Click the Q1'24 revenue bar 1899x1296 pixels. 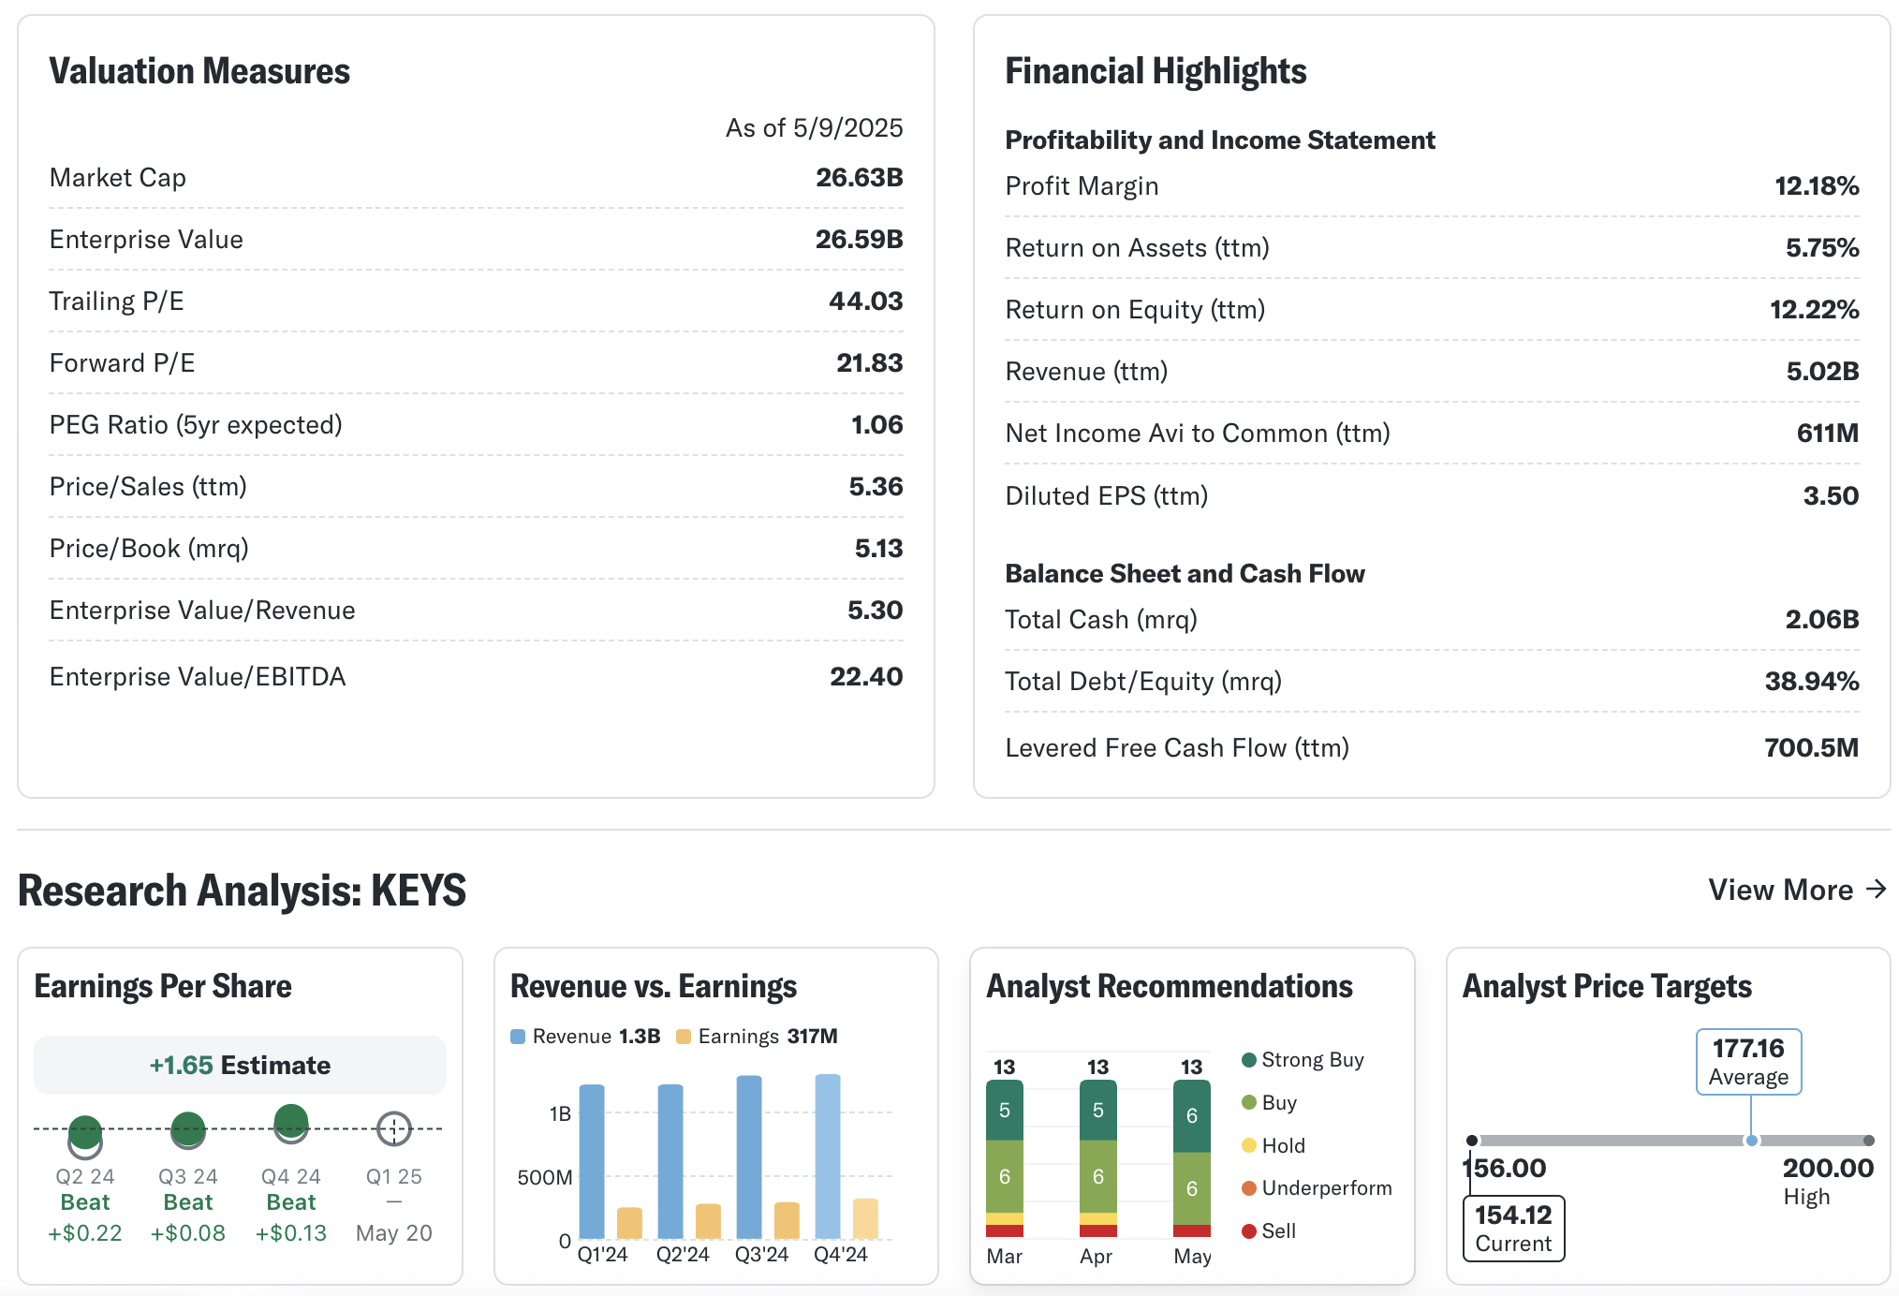(x=592, y=1161)
